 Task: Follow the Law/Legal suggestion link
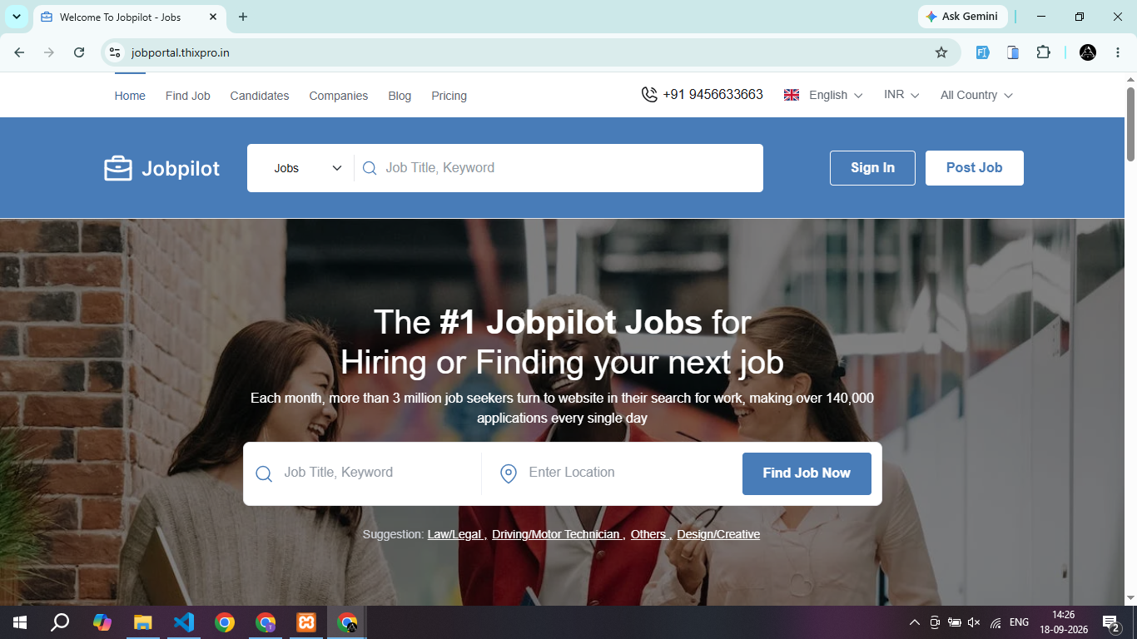[x=455, y=534]
